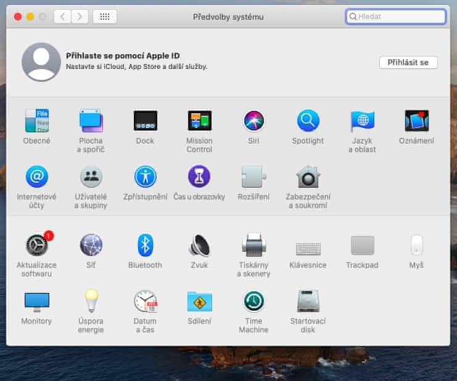Image resolution: width=457 pixels, height=381 pixels.
Task: Open the Dock preferences icon
Action: coord(145,121)
